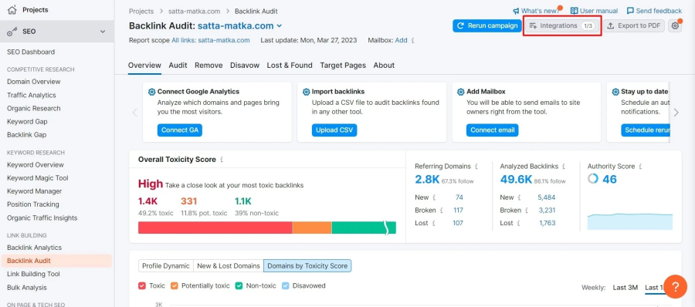695x307 pixels.
Task: Select Domains by Toxicity Score chart tab
Action: pyautogui.click(x=307, y=266)
